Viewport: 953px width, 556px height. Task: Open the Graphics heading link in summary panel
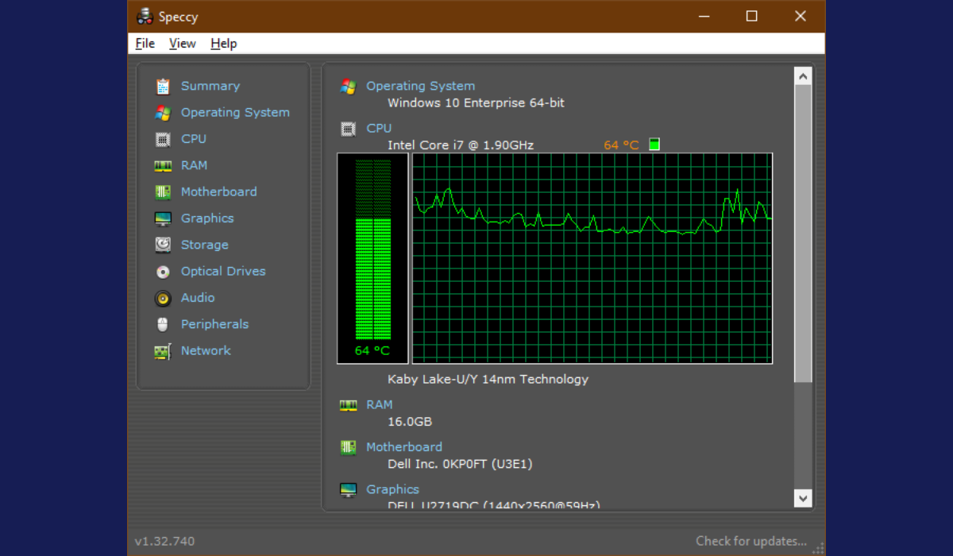click(392, 489)
